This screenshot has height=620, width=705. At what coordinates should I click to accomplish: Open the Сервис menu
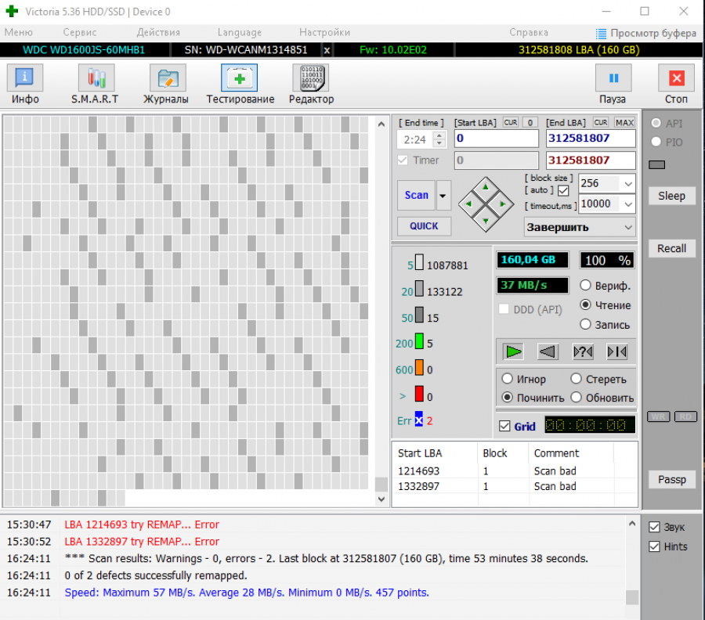click(80, 32)
